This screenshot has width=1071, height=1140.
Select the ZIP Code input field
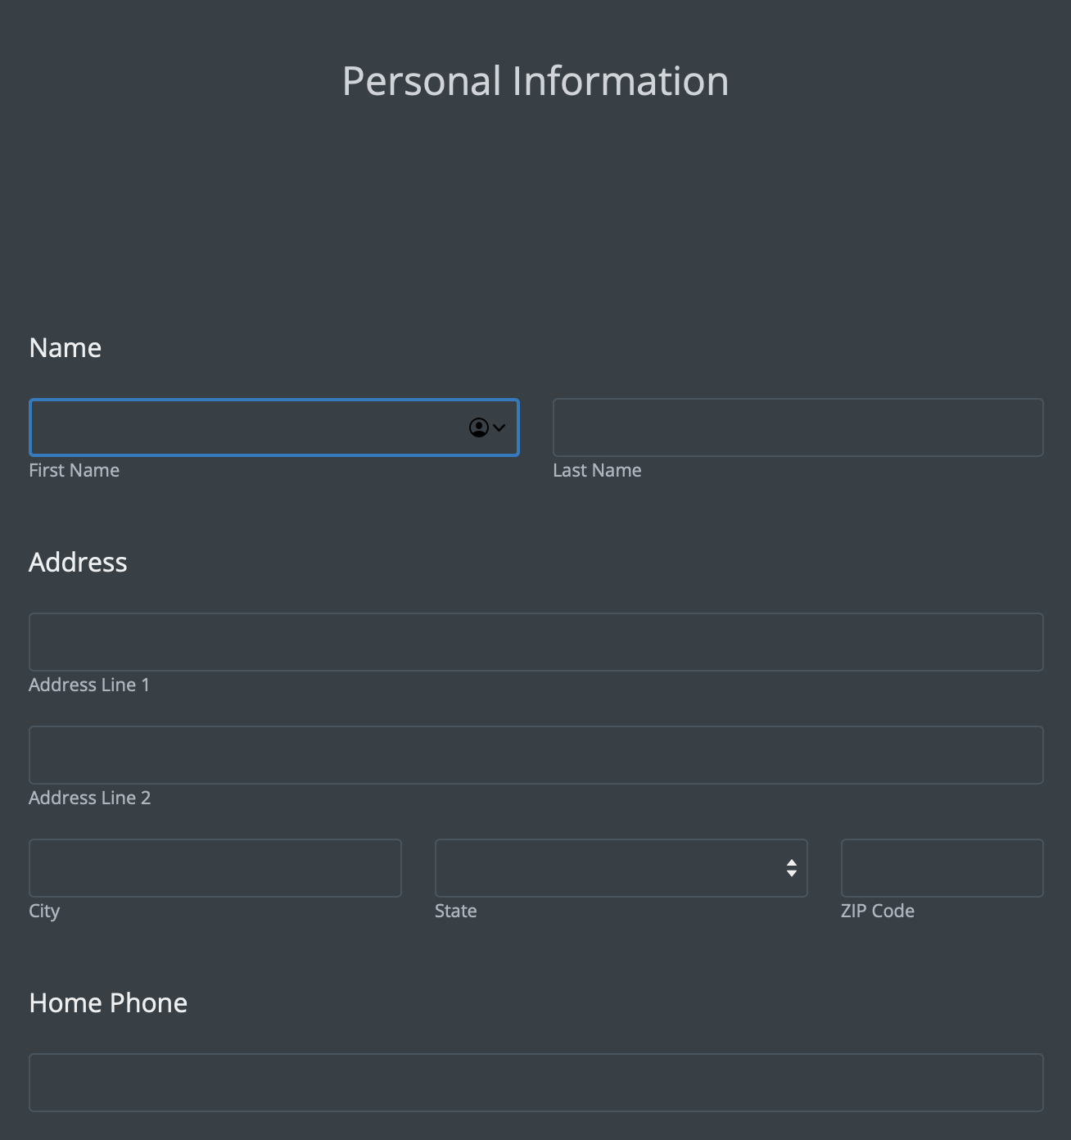[x=942, y=868]
